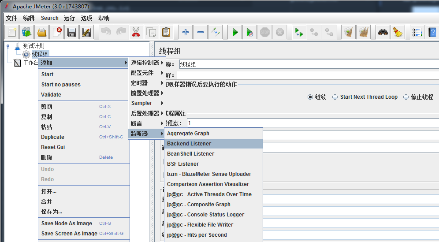Screen dimensions: 439x242
Task: Click the Remote Start All icon
Action: 299,32
